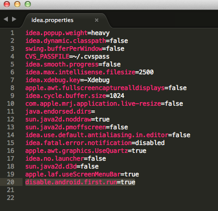Click the idea.fatal.error.notification=disabled line
This screenshot has height=211, width=218.
coord(95,143)
